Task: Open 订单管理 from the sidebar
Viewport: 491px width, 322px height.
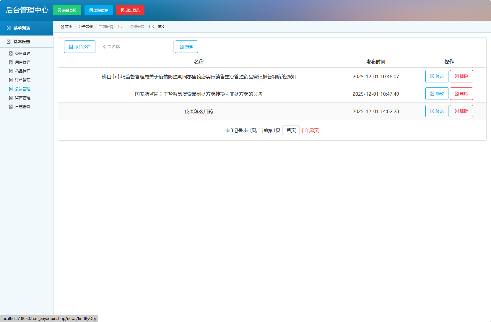Action: coord(23,80)
